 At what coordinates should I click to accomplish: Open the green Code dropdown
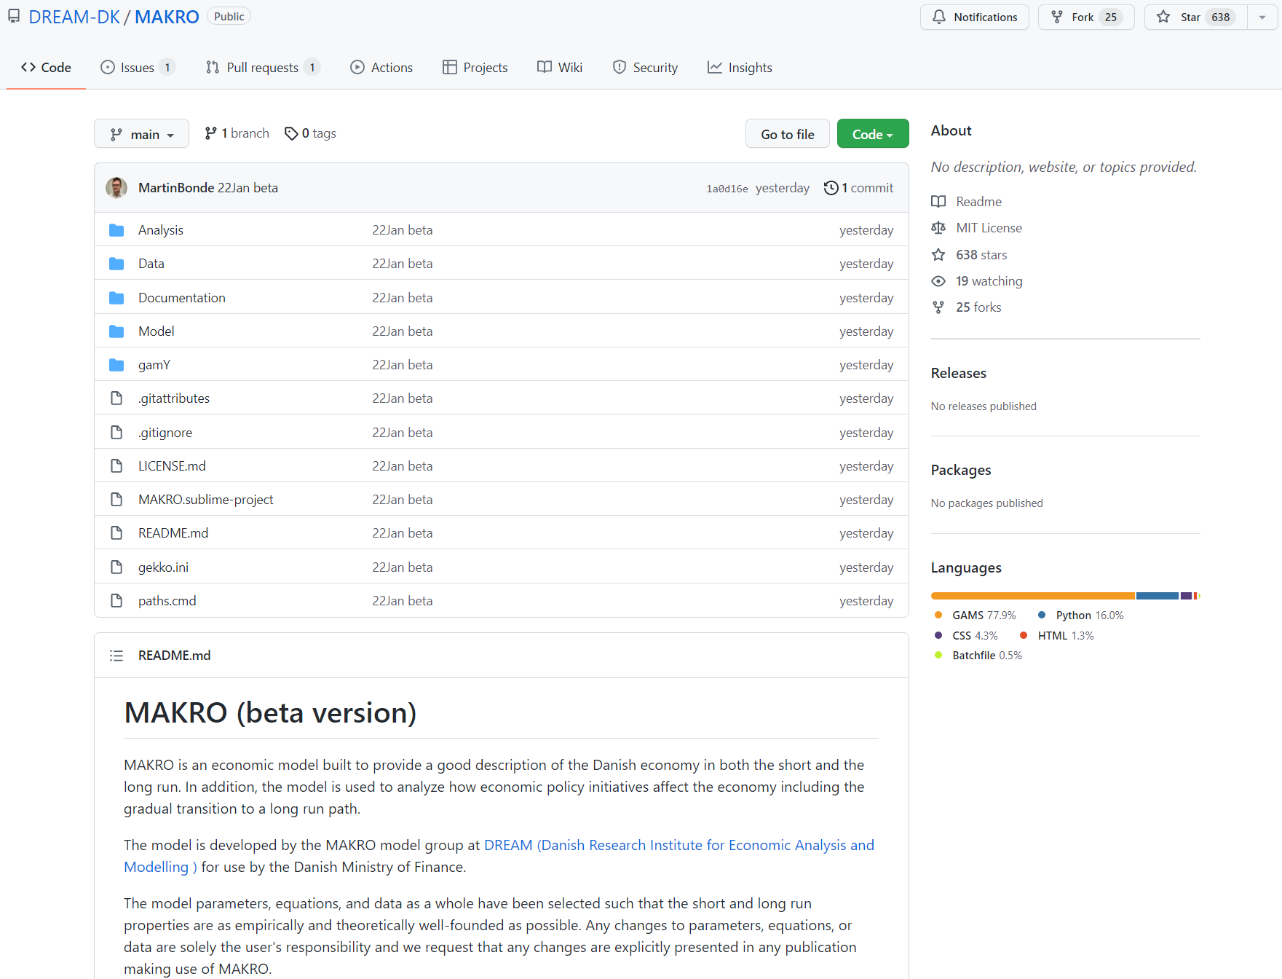872,134
